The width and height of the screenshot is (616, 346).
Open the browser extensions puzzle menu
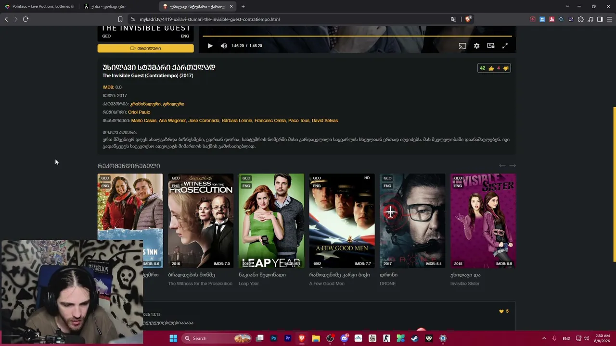pyautogui.click(x=581, y=19)
